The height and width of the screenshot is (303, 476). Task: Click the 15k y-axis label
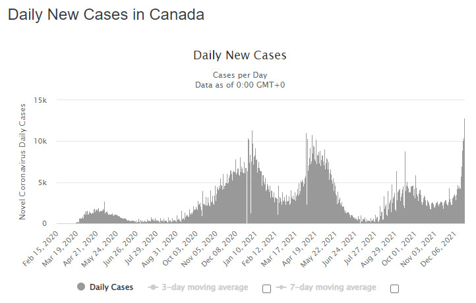click(x=40, y=100)
